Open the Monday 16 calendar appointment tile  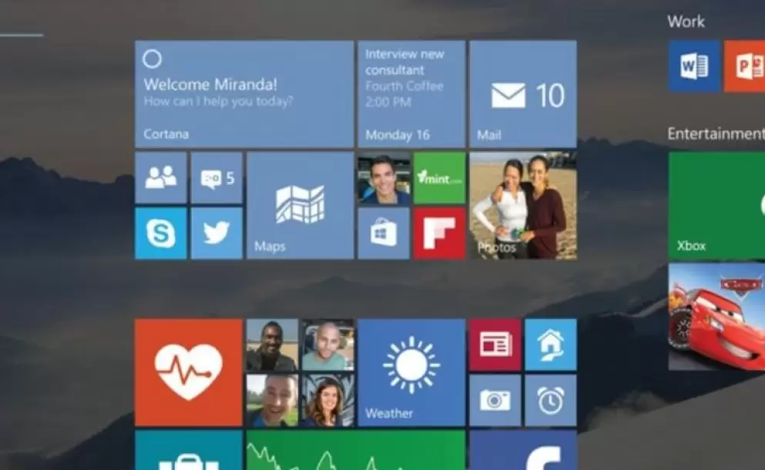(411, 94)
